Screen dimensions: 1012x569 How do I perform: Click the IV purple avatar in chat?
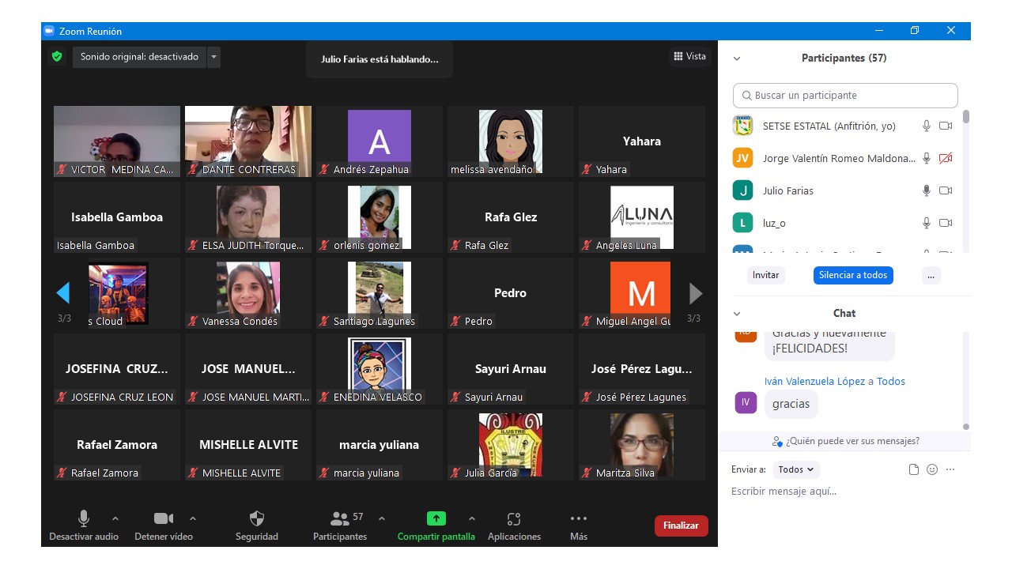(746, 402)
